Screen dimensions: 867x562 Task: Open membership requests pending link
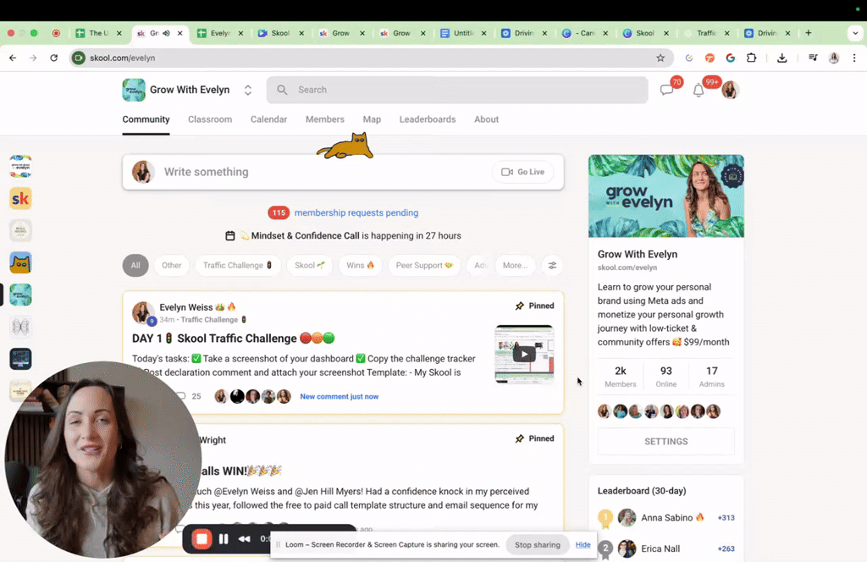coord(356,212)
